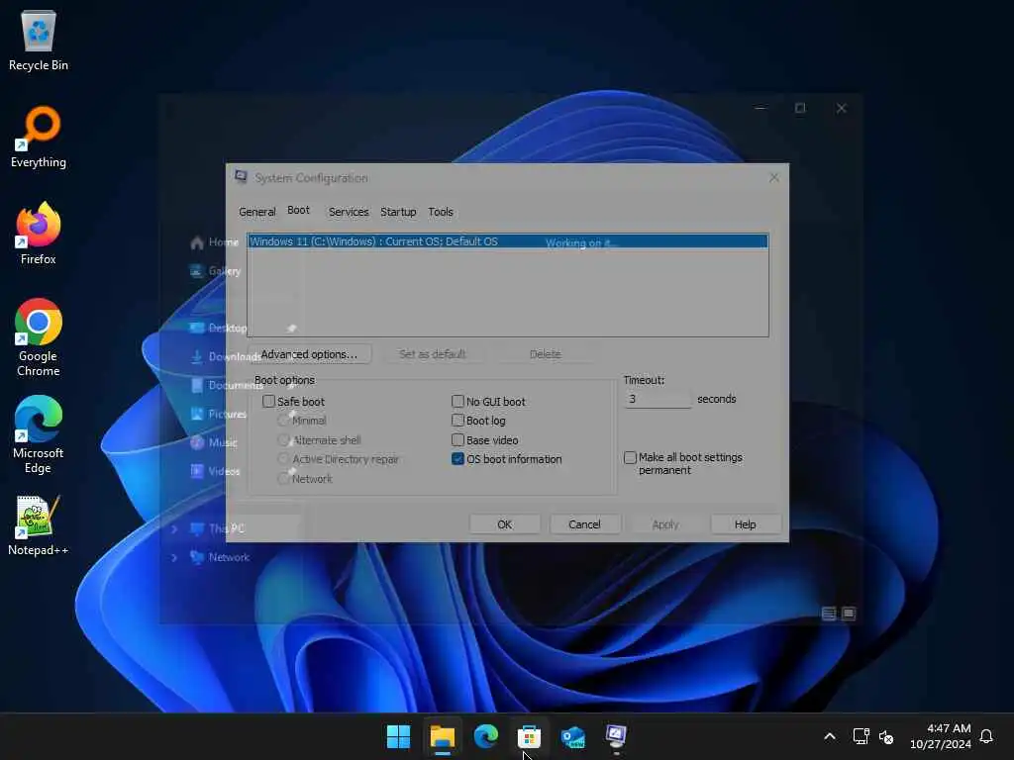The image size is (1014, 760).
Task: Click the network status tray icon
Action: pyautogui.click(x=861, y=736)
